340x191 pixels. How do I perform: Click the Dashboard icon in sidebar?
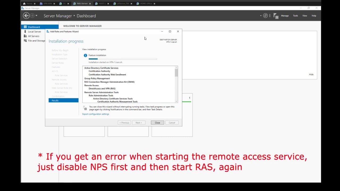(25, 27)
